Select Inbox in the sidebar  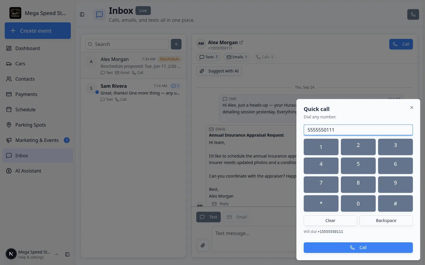pyautogui.click(x=38, y=155)
